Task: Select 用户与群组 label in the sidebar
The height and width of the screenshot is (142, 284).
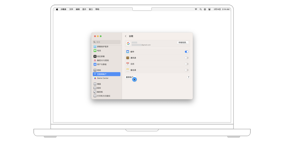Action: pyautogui.click(x=102, y=64)
